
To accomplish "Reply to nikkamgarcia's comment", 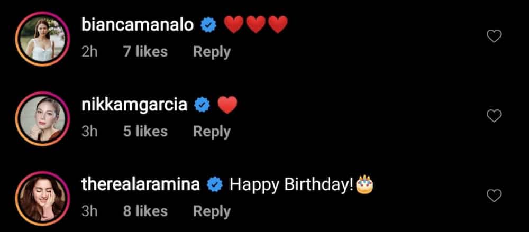I will [x=212, y=132].
